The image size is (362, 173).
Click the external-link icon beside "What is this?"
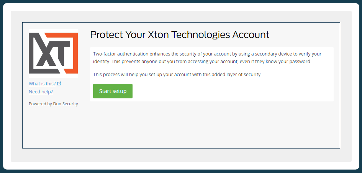(59, 83)
